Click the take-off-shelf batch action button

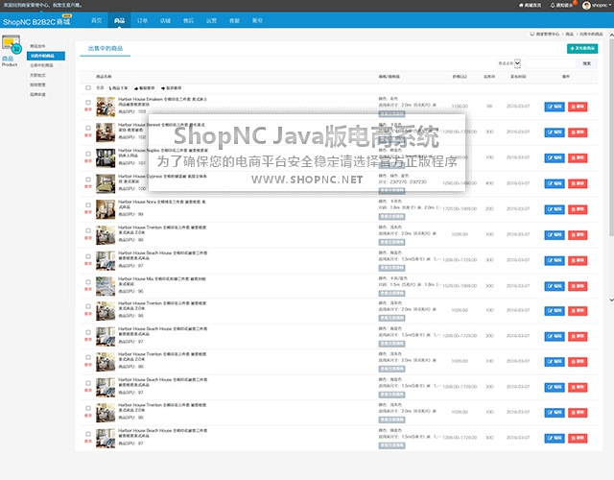coord(118,88)
